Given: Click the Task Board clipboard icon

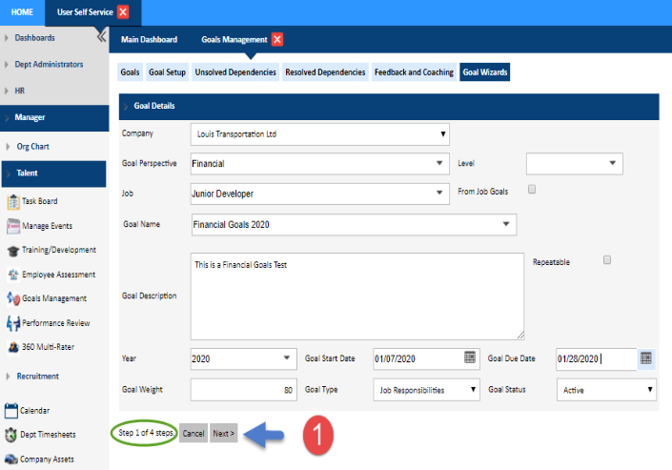Looking at the screenshot, I should tap(12, 202).
